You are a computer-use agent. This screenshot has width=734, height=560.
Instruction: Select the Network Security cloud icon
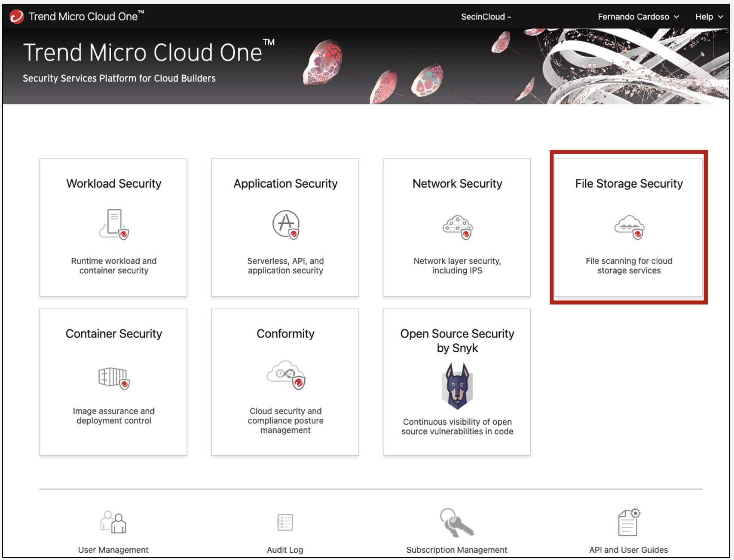[x=458, y=227]
